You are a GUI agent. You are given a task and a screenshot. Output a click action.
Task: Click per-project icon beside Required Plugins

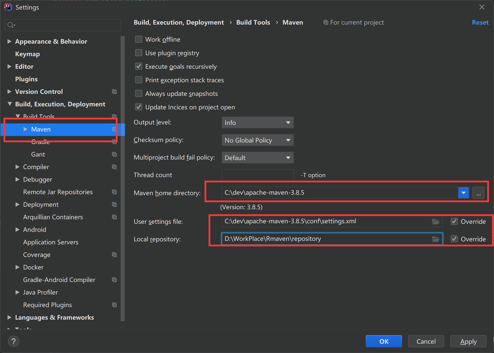pyautogui.click(x=114, y=305)
